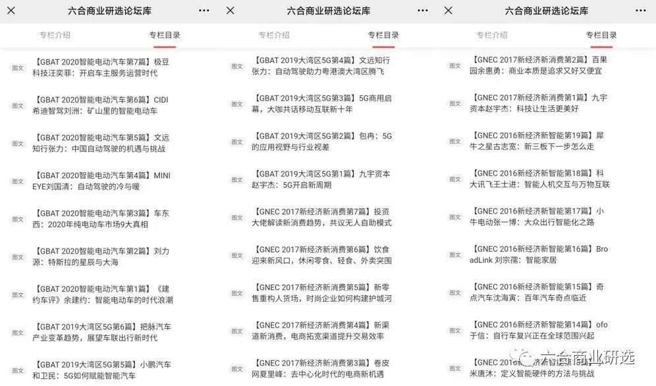Click 图文 icon beside 智能电动汽车第6篇 CIDI article

[x=18, y=106]
